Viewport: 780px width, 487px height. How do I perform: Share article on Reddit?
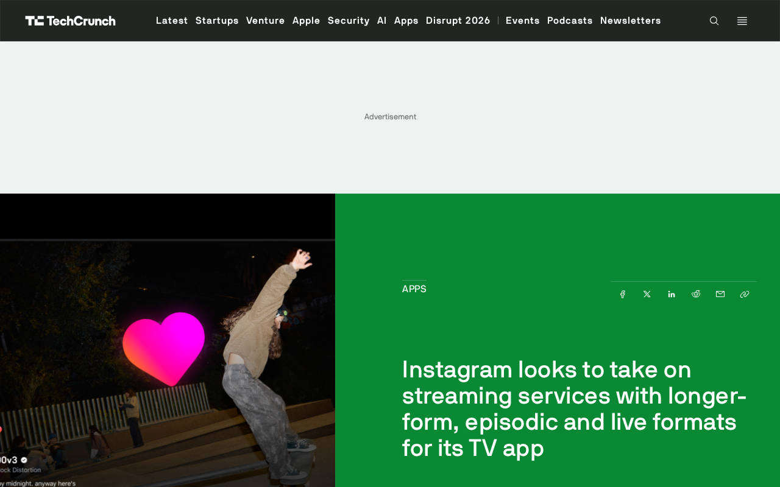[x=696, y=294]
